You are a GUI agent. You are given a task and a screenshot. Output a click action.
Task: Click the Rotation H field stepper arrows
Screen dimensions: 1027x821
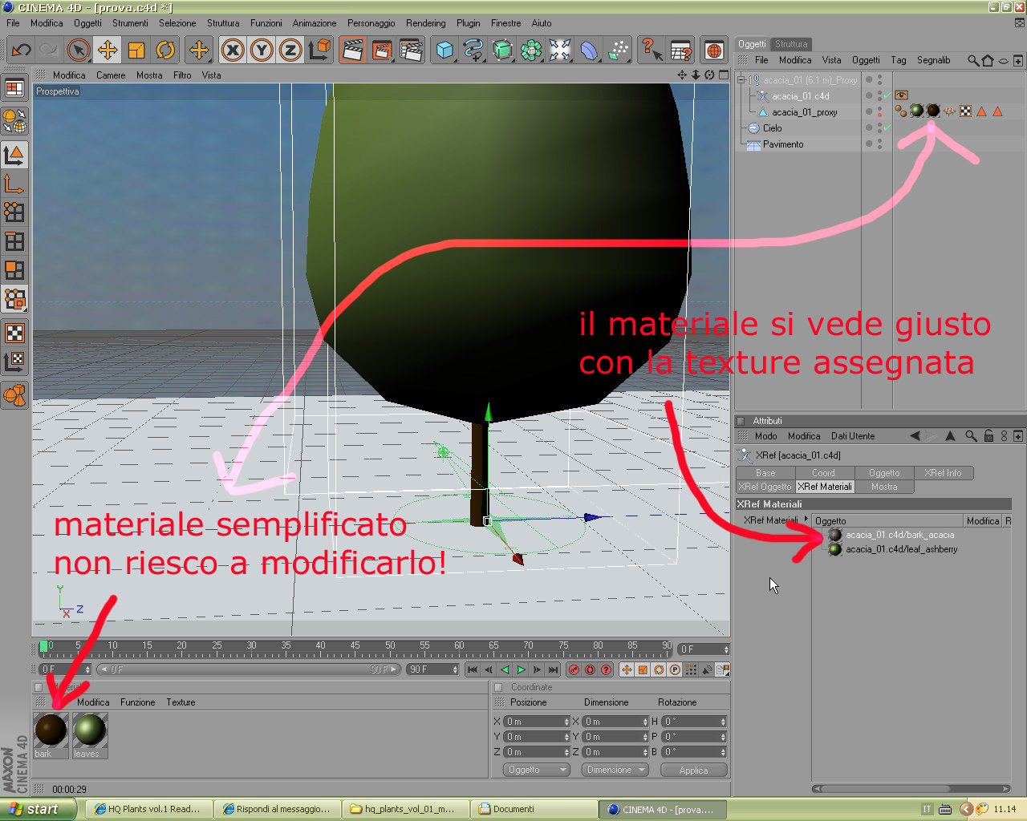724,722
